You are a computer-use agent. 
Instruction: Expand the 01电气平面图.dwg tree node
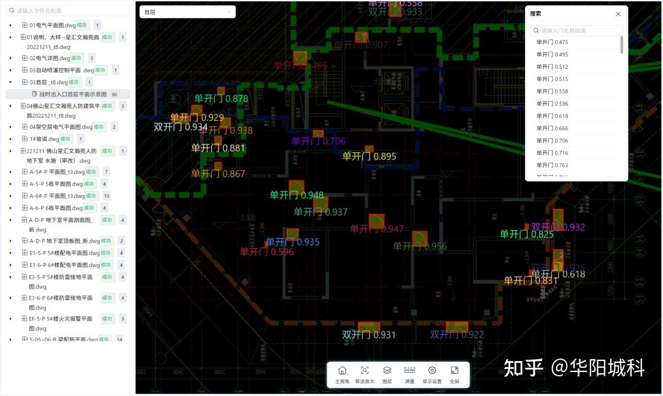click(10, 25)
